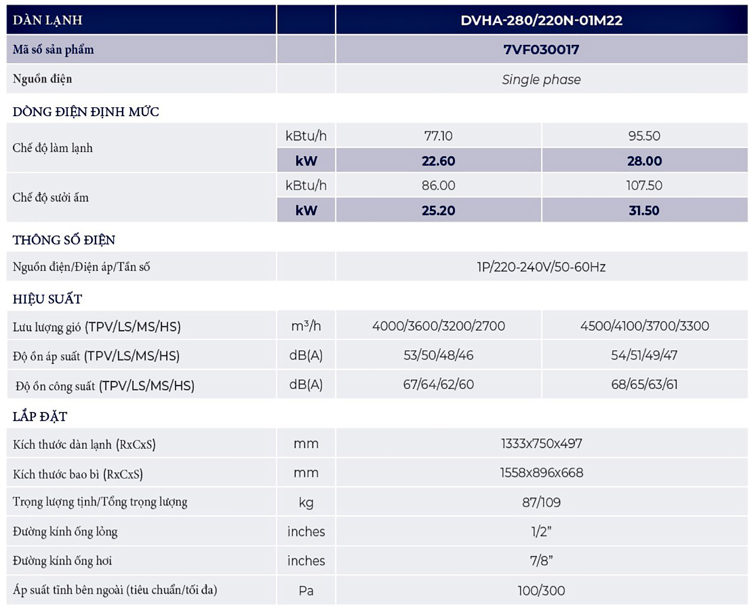Select dimensions value 1333x750x497
The image size is (754, 609).
pyautogui.click(x=541, y=444)
